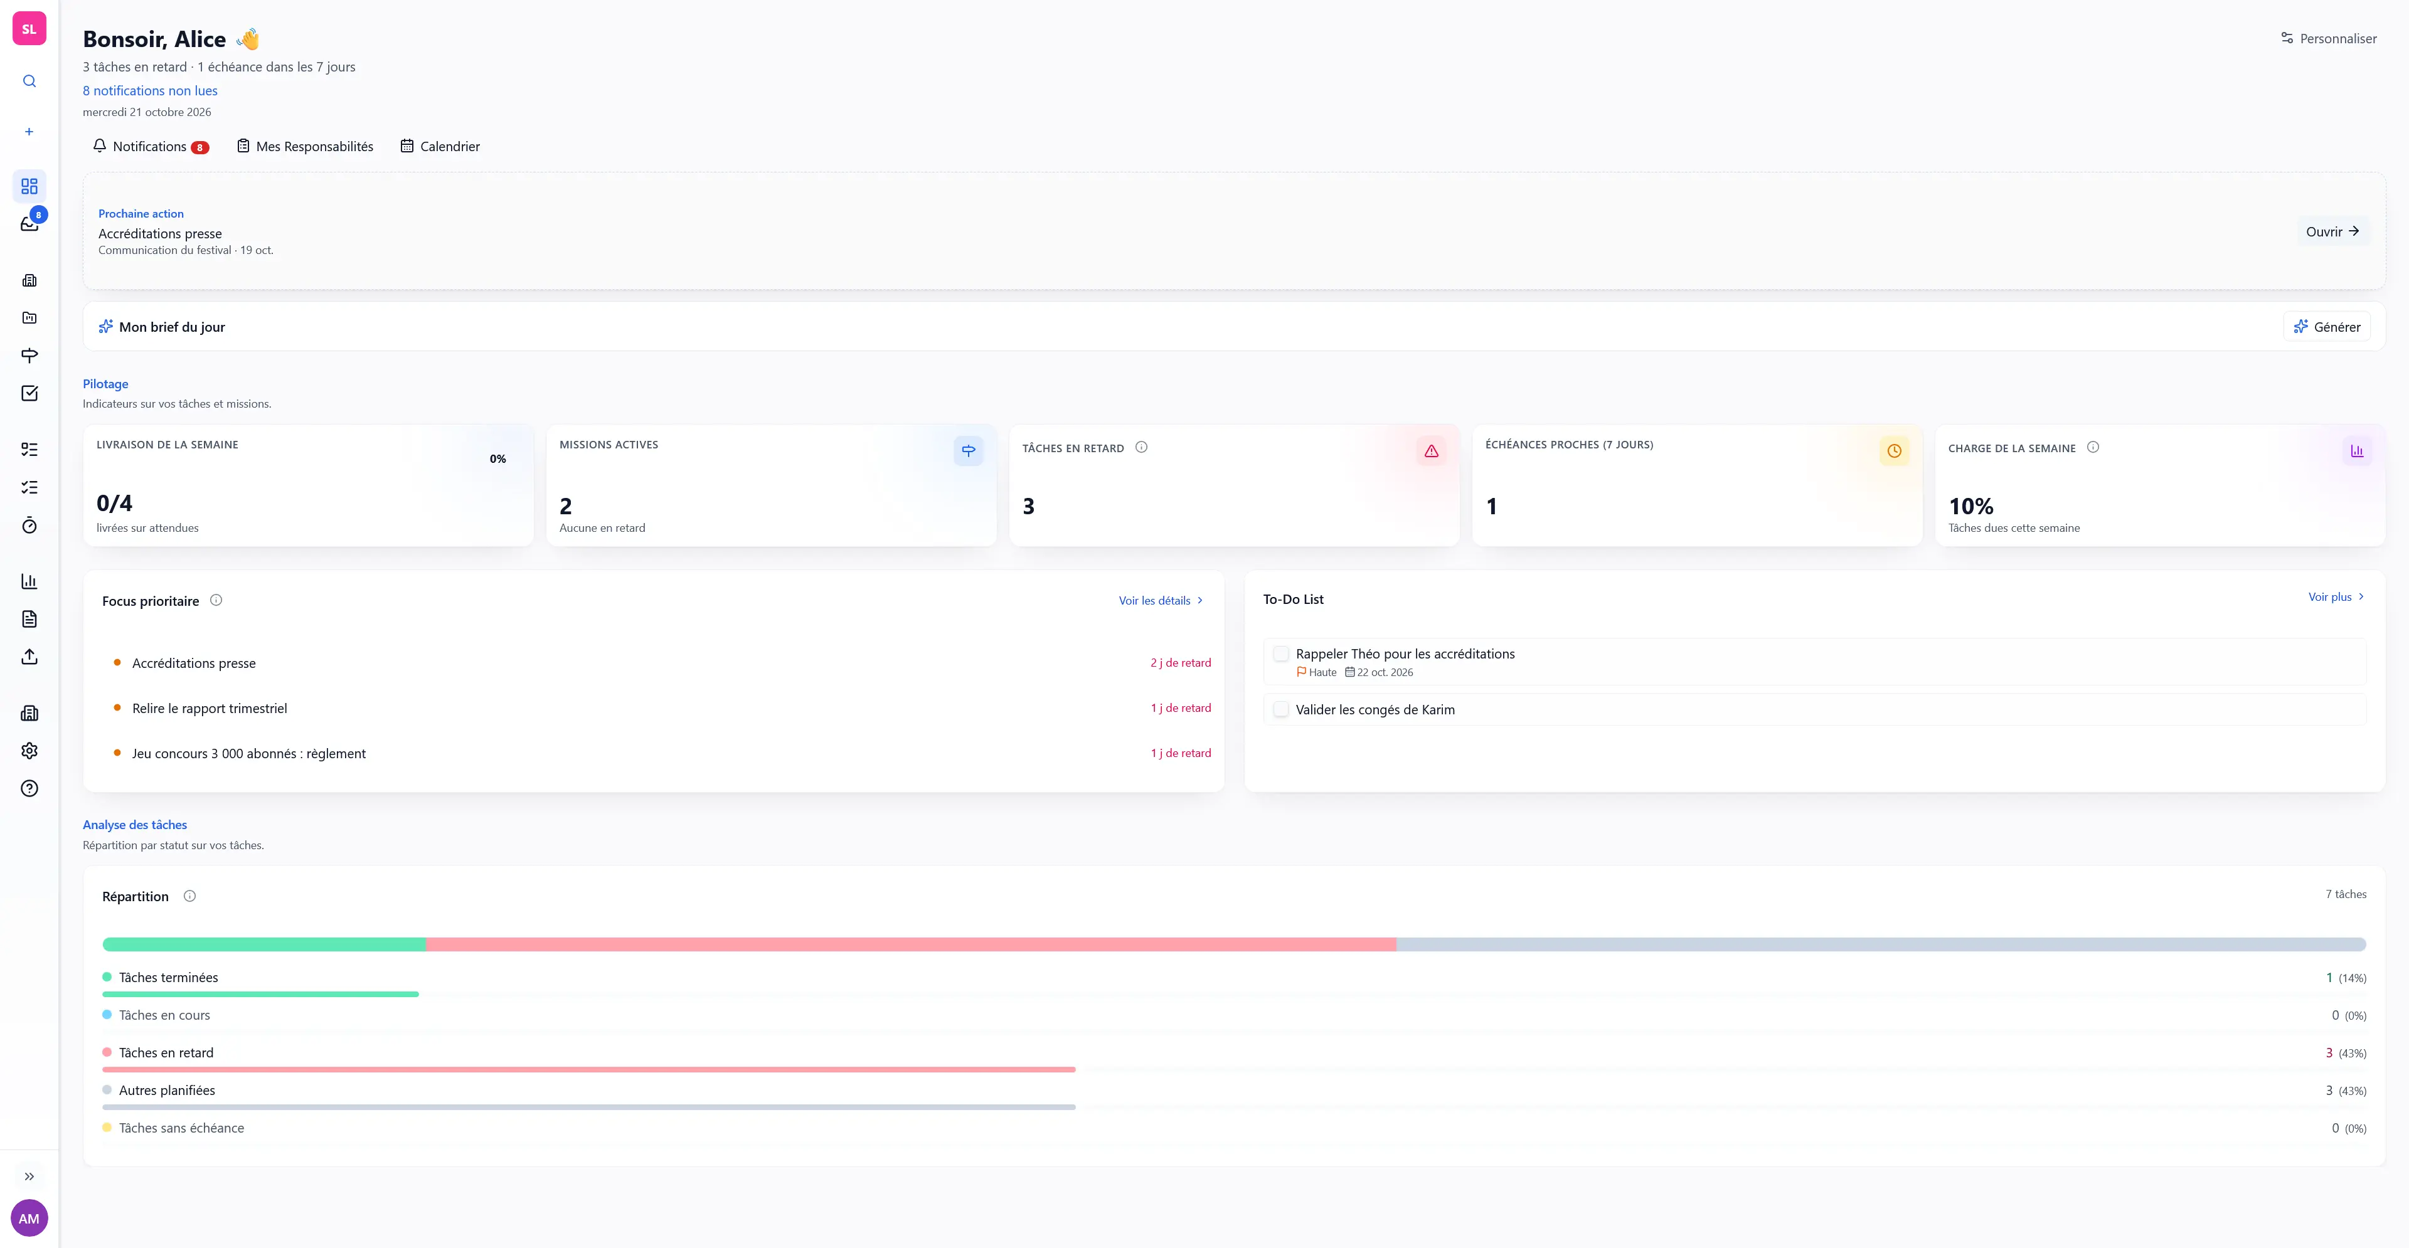2409x1248 pixels.
Task: Click Voir les détails link
Action: coord(1161,600)
